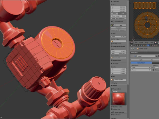The width and height of the screenshot is (159, 119).
Task: Adjust the Clip Start field
Action: 119,51
